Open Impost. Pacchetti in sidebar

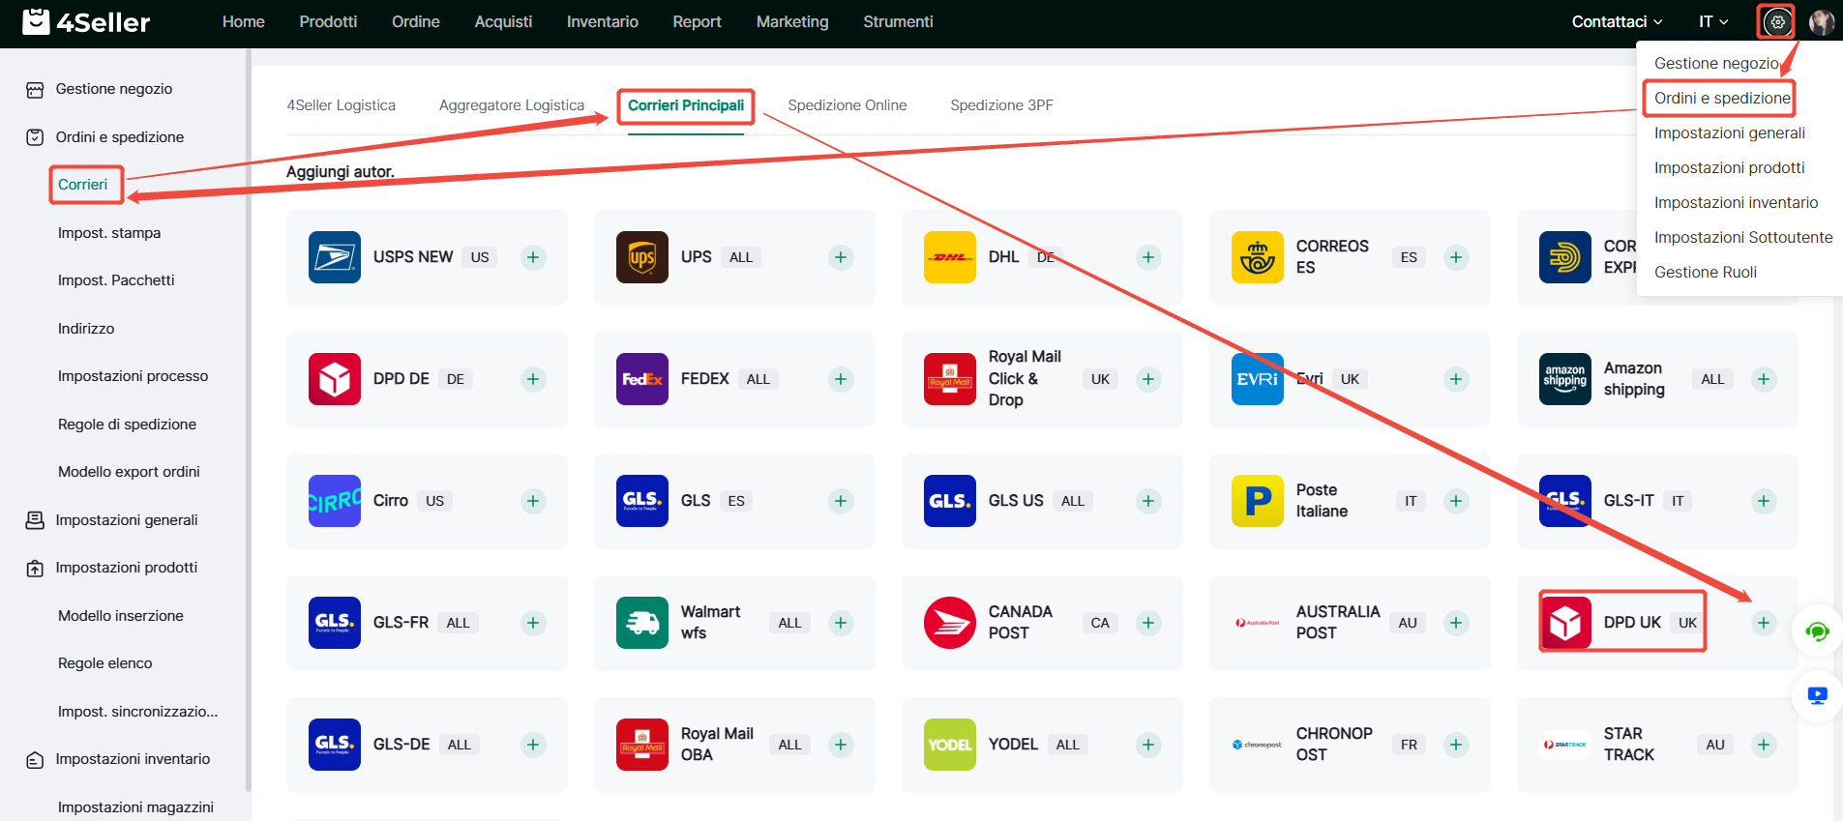[116, 280]
